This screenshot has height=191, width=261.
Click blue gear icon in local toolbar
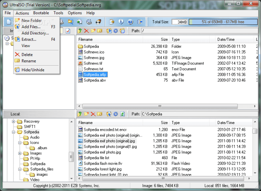click(x=115, y=114)
